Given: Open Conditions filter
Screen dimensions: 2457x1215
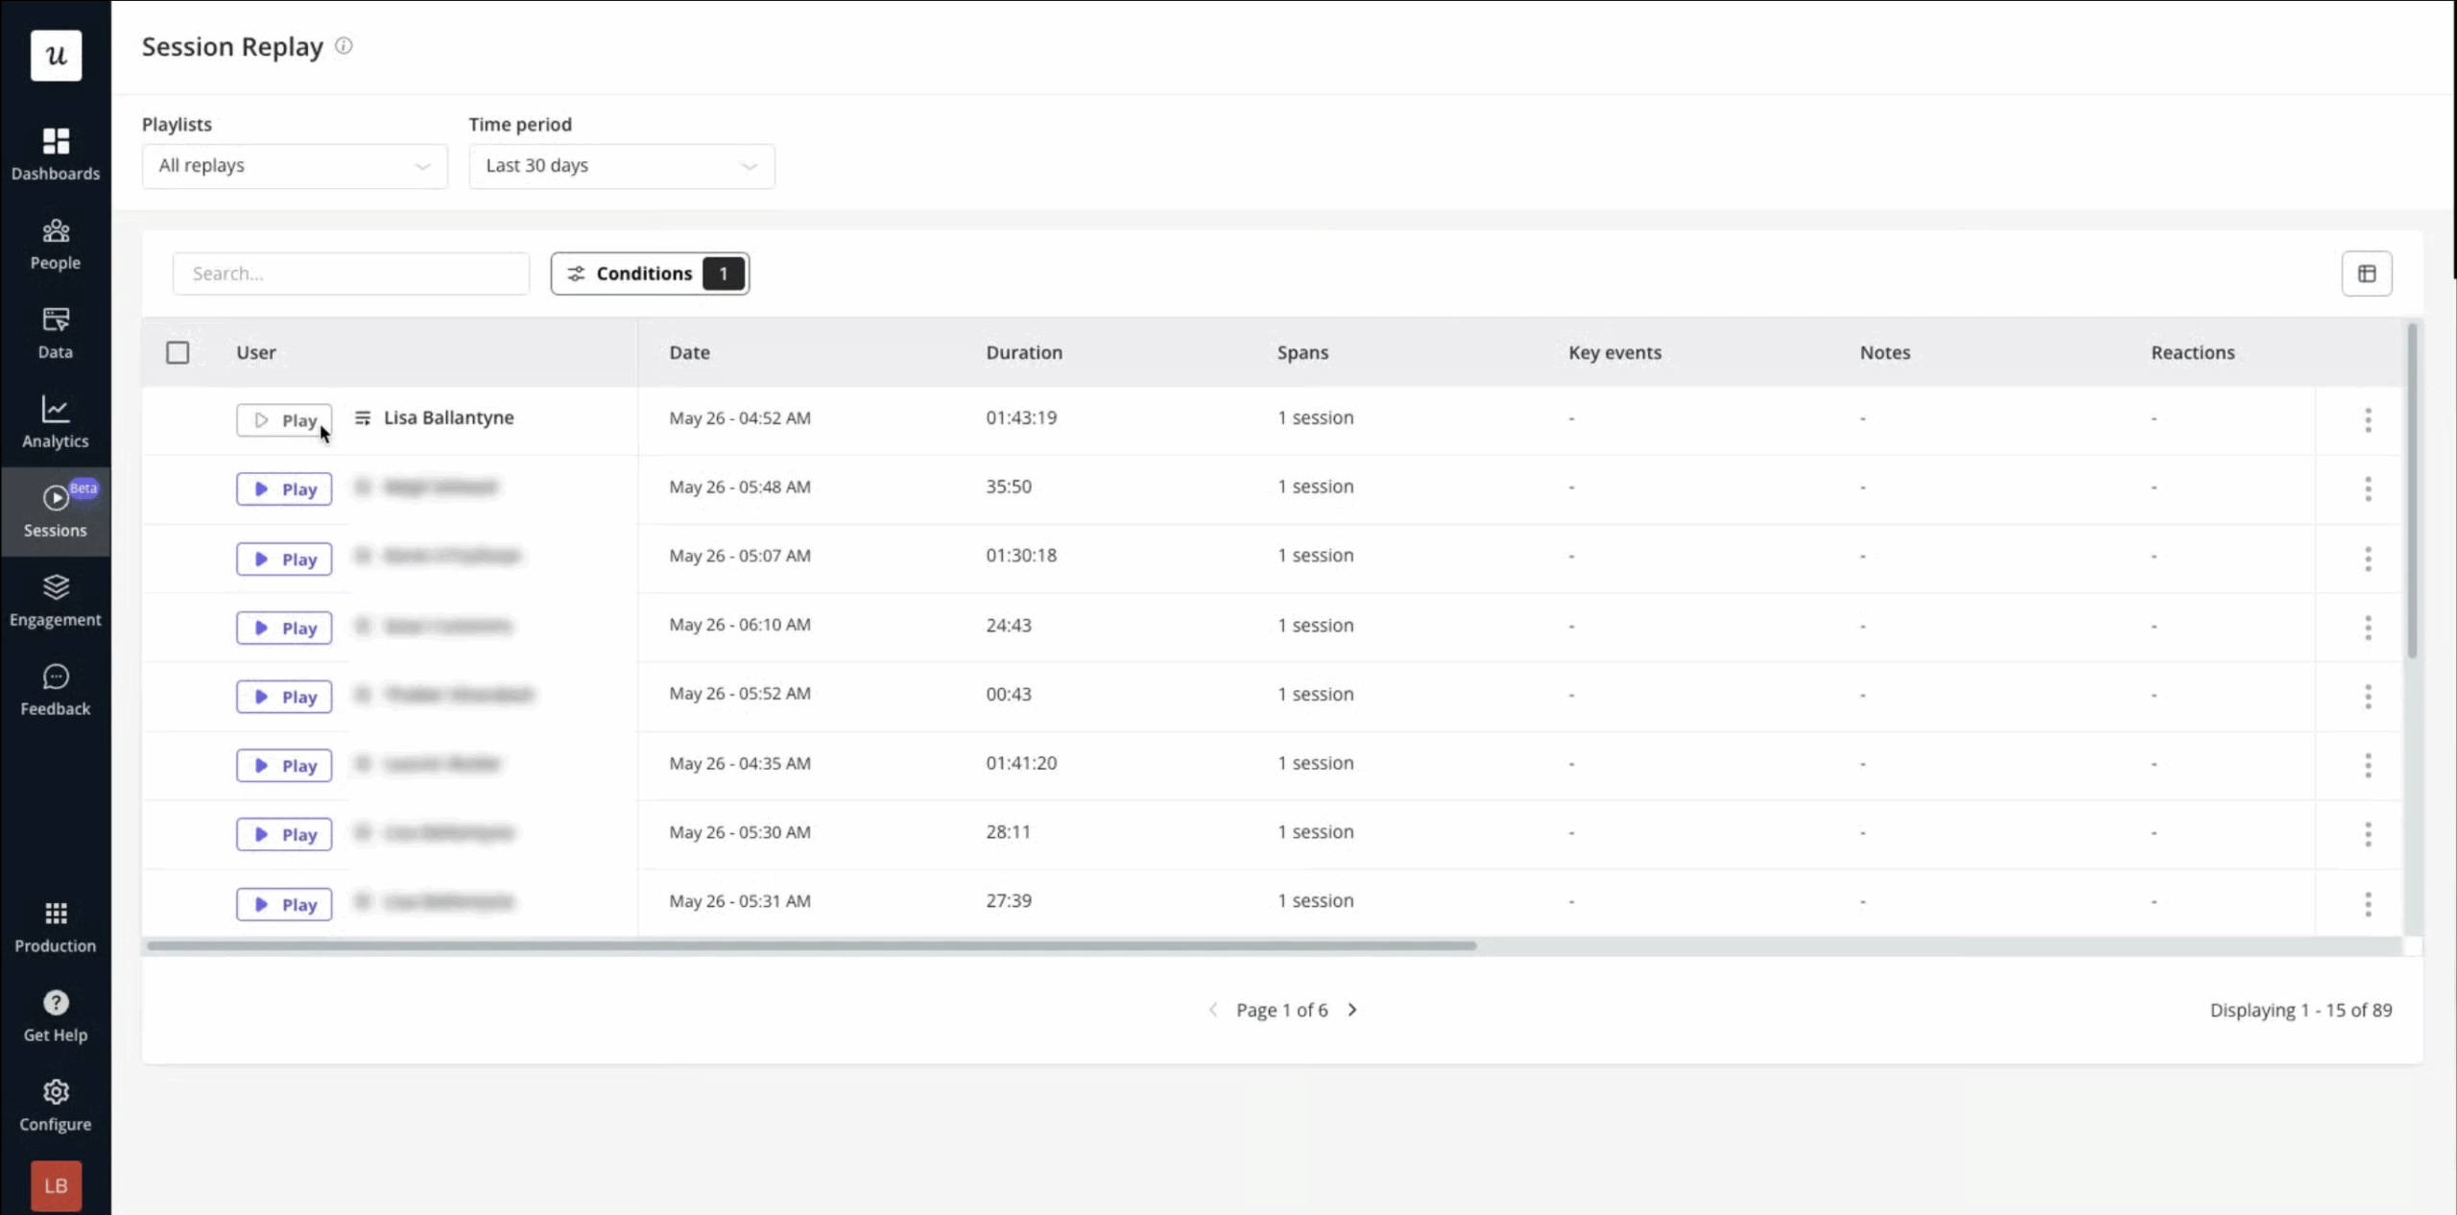Looking at the screenshot, I should (x=650, y=274).
